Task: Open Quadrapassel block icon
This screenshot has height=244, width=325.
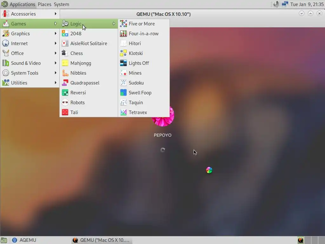Action: (x=65, y=83)
